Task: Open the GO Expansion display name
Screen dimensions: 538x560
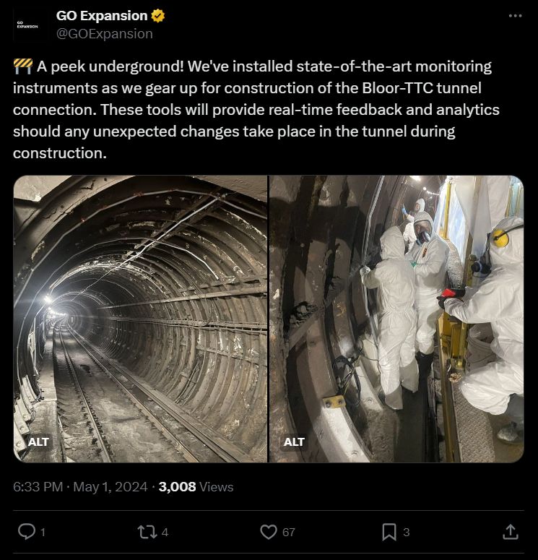Action: [101, 15]
